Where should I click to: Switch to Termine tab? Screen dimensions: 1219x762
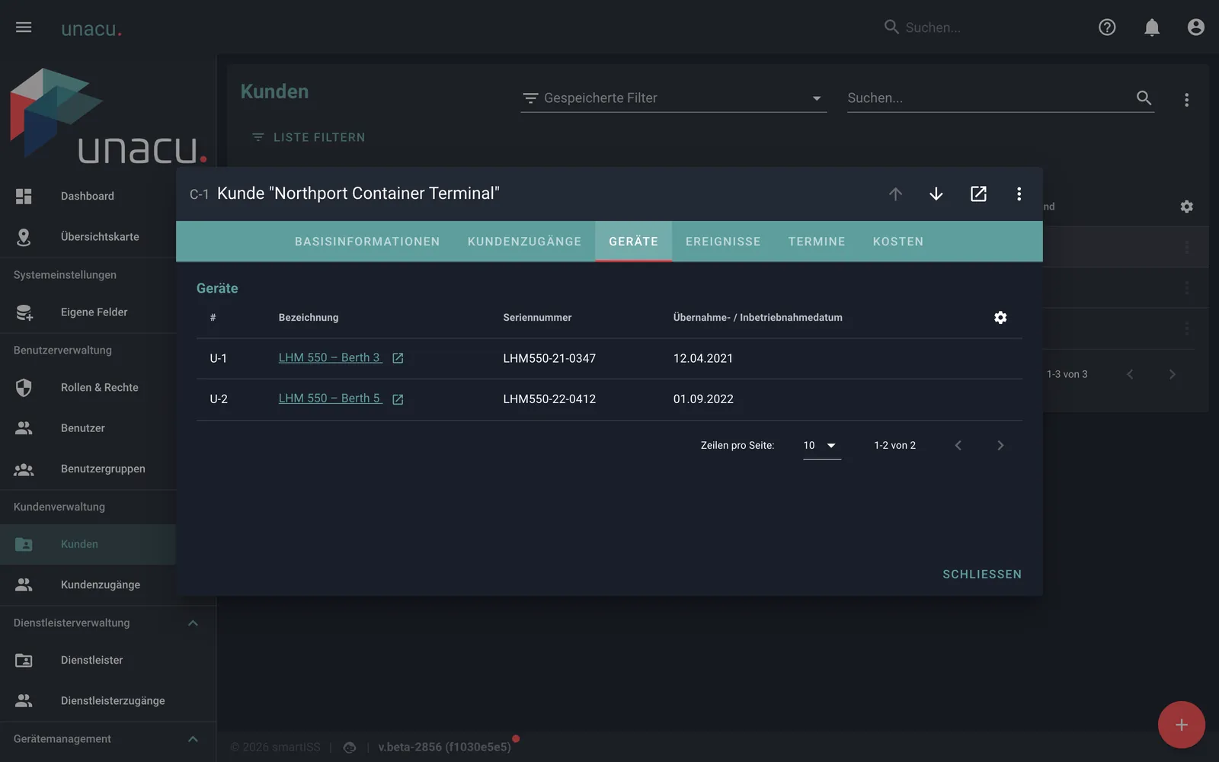point(817,242)
